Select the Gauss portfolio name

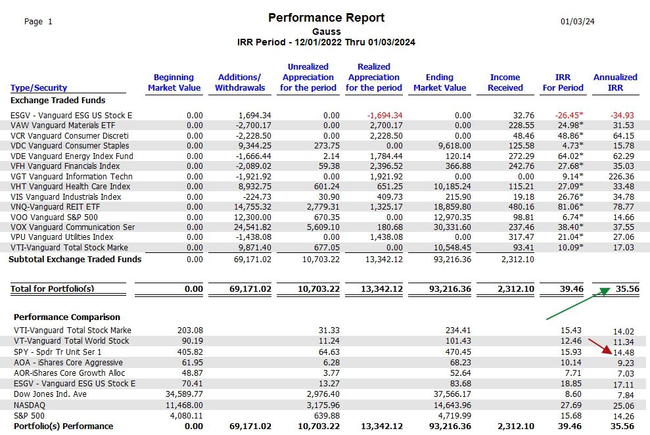click(327, 32)
